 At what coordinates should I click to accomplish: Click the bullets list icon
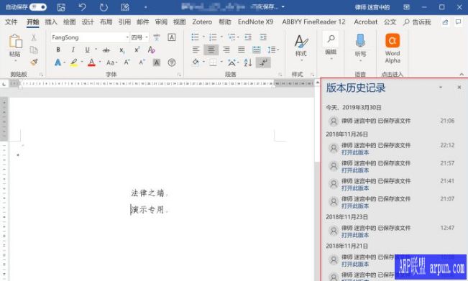pyautogui.click(x=195, y=37)
